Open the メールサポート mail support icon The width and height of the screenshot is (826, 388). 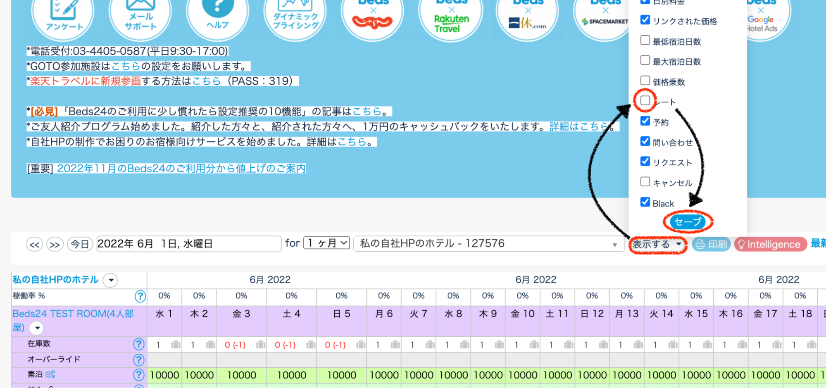click(140, 17)
